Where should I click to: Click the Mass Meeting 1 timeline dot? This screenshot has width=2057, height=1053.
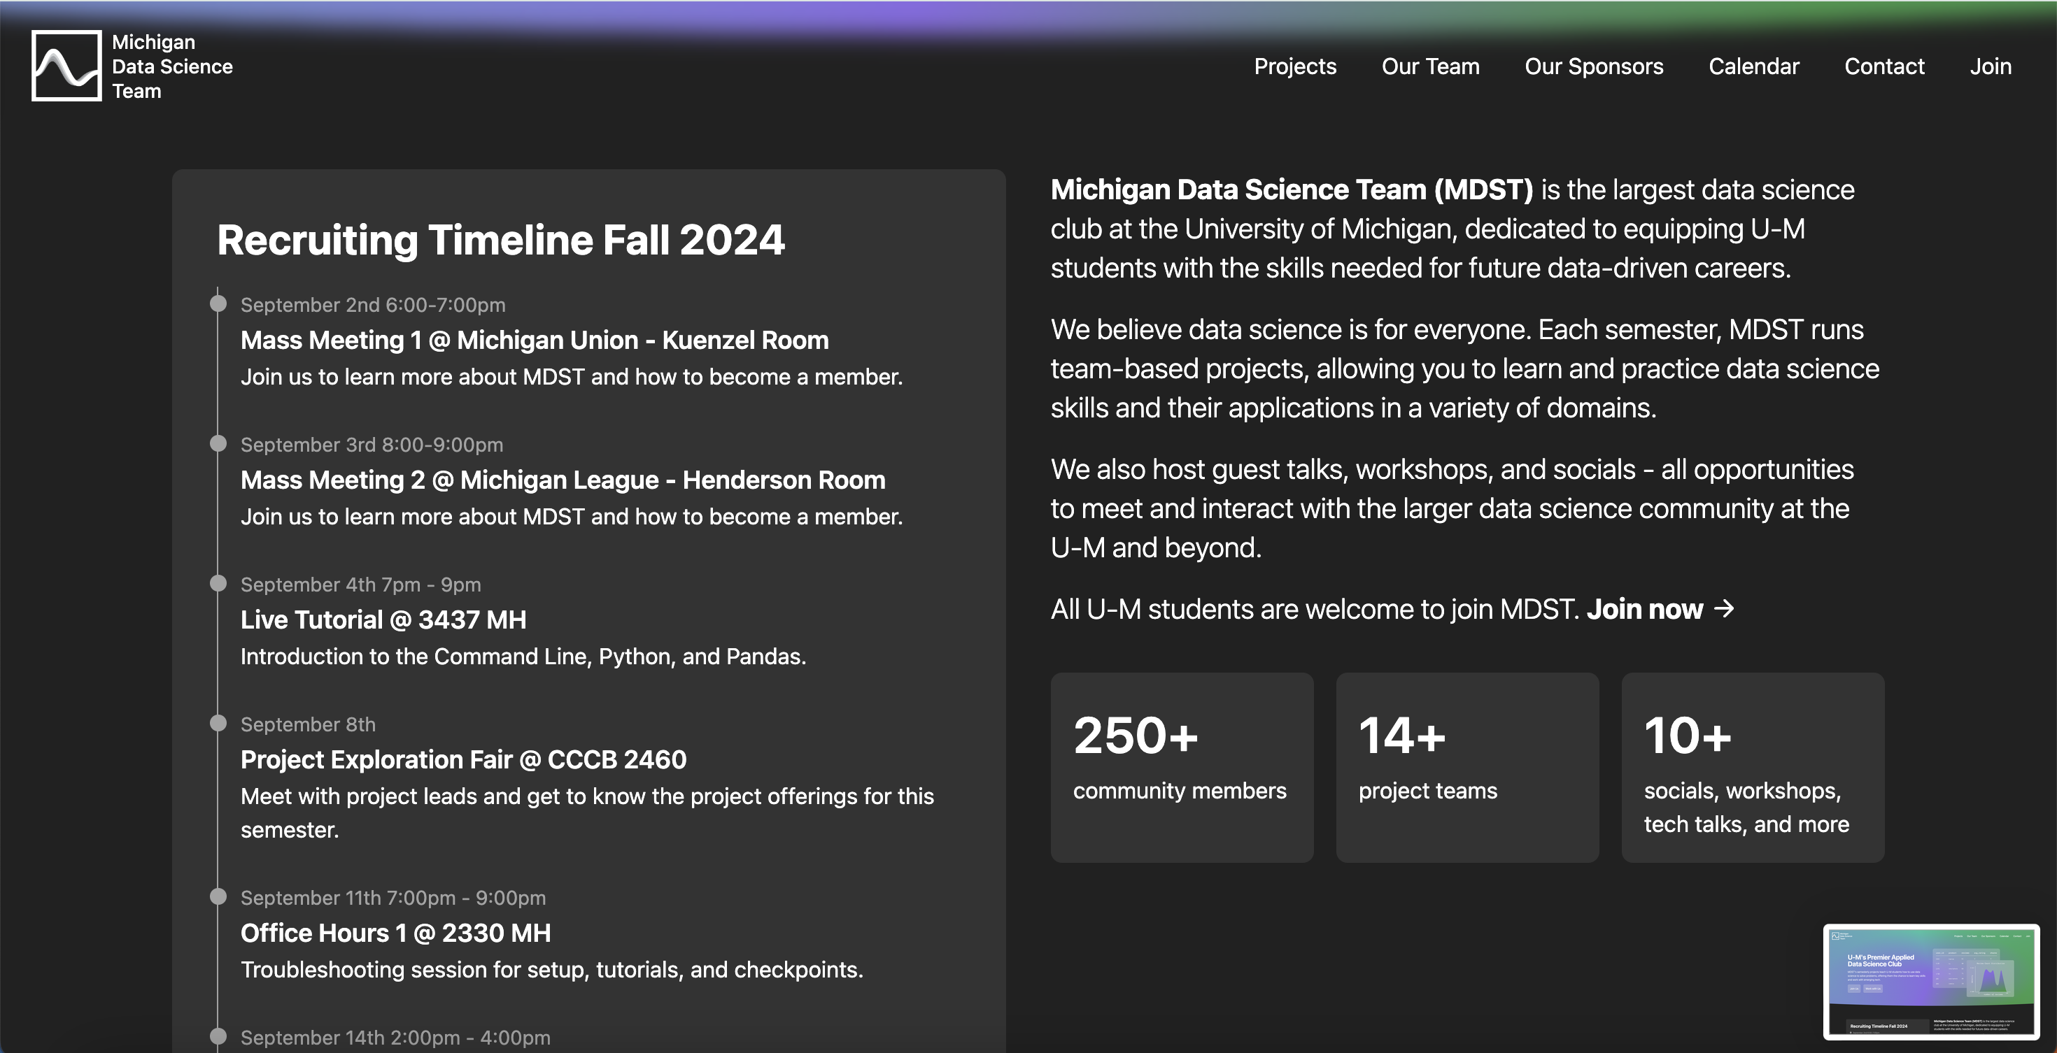coord(218,304)
